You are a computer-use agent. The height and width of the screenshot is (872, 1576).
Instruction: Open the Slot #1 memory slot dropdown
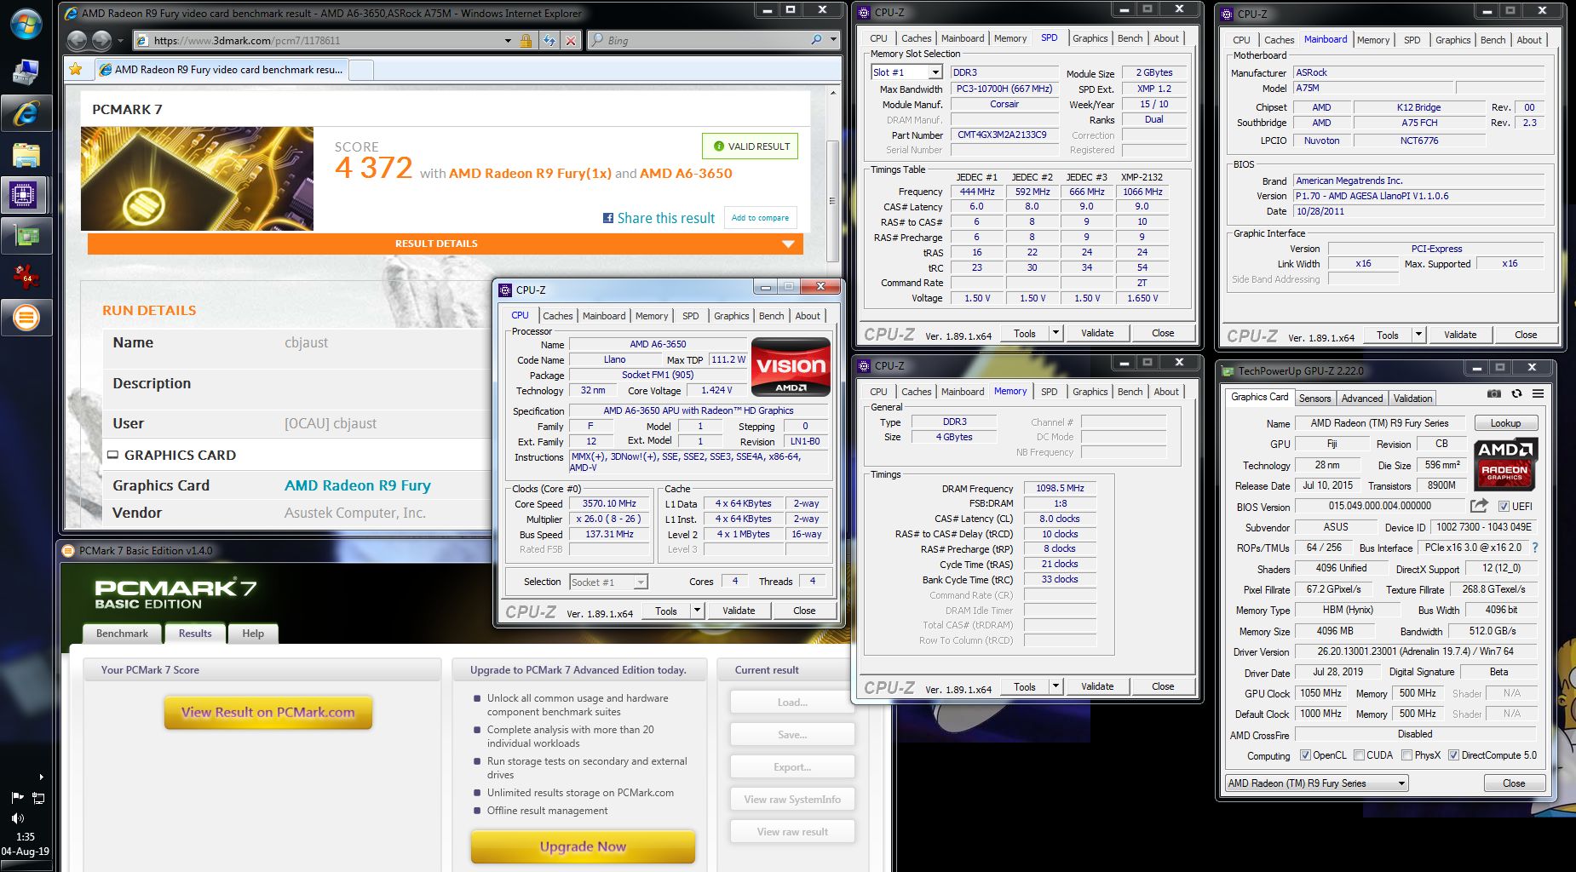[935, 72]
